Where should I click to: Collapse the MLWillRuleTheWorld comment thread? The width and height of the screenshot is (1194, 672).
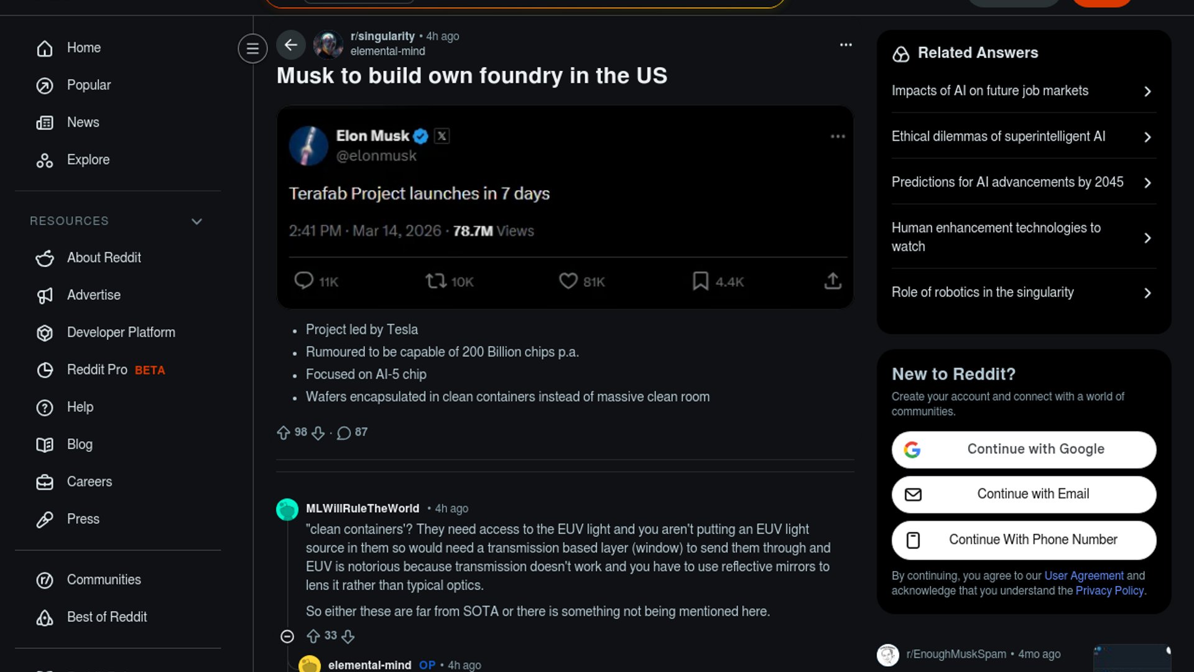287,636
